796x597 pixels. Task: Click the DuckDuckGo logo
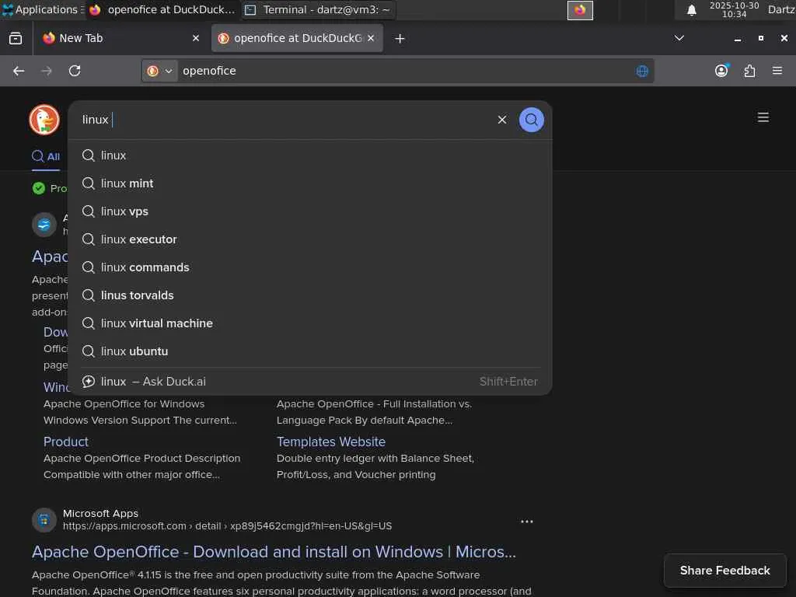[44, 120]
